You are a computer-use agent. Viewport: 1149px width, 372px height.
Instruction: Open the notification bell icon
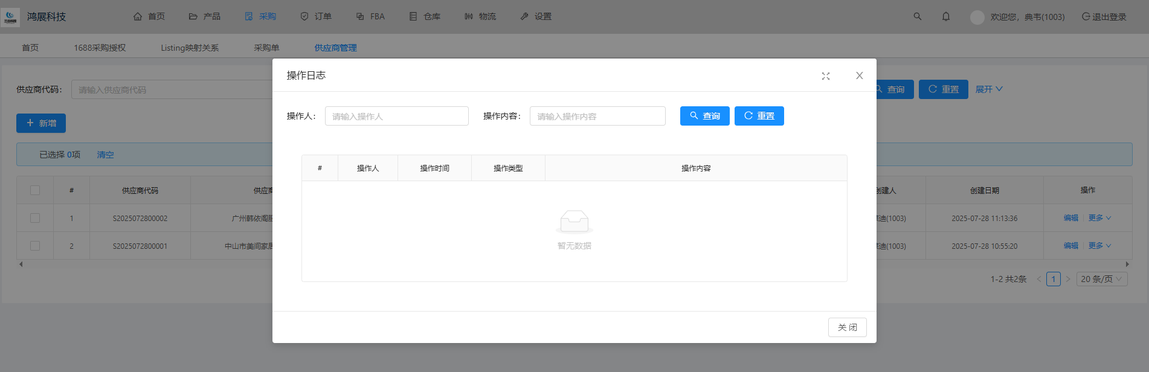(x=945, y=16)
